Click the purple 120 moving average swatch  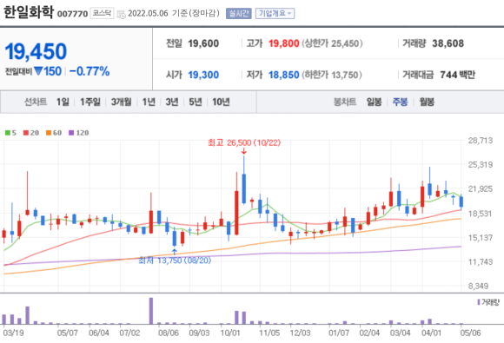[x=71, y=133]
